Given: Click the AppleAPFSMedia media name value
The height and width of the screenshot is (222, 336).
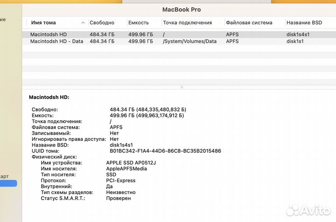Looking at the screenshot, I should pyautogui.click(x=126, y=169).
